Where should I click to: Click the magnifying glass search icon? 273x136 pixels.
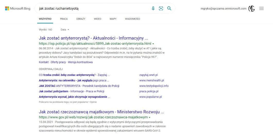coord(169,8)
